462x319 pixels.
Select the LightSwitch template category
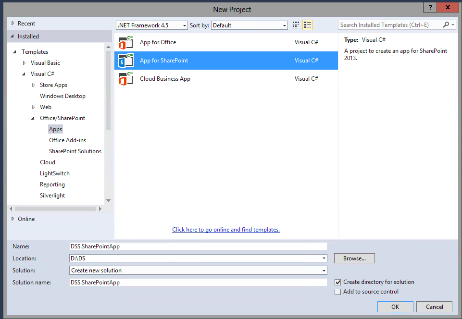55,173
